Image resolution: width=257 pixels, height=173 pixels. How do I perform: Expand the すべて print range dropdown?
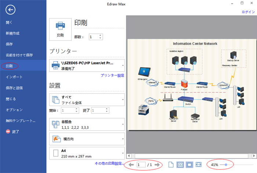point(87,99)
